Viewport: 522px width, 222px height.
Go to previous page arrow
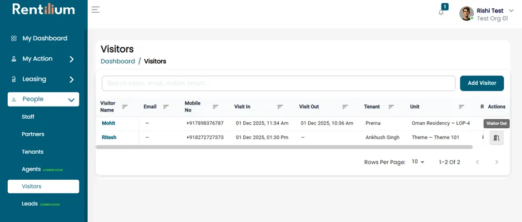coord(478,162)
